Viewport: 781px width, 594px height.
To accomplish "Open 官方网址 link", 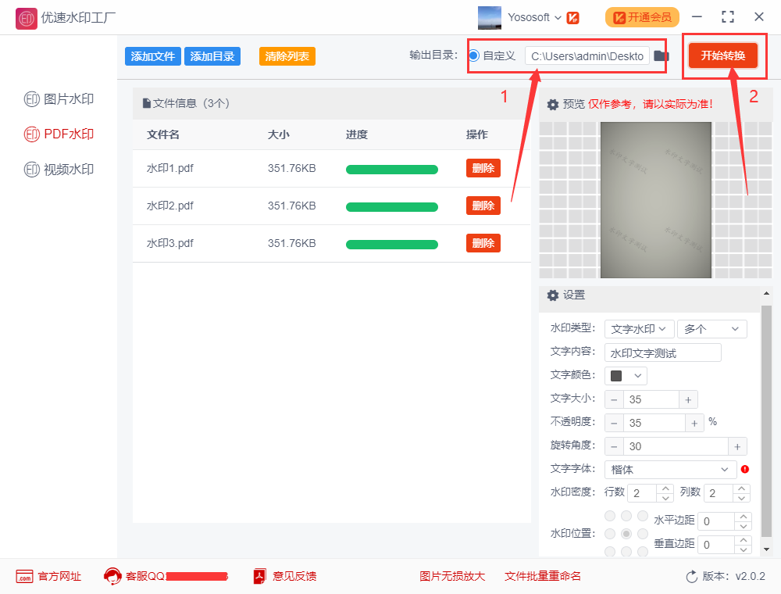I will [48, 577].
